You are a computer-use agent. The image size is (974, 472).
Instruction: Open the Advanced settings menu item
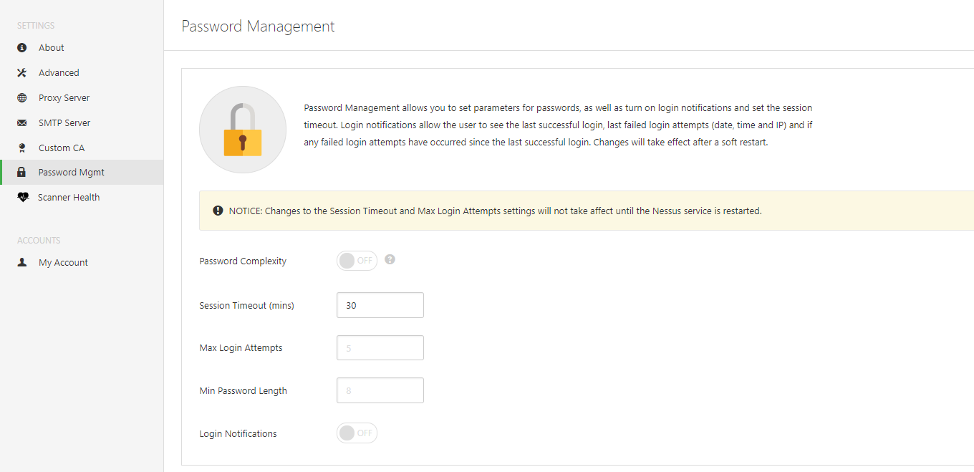(59, 72)
